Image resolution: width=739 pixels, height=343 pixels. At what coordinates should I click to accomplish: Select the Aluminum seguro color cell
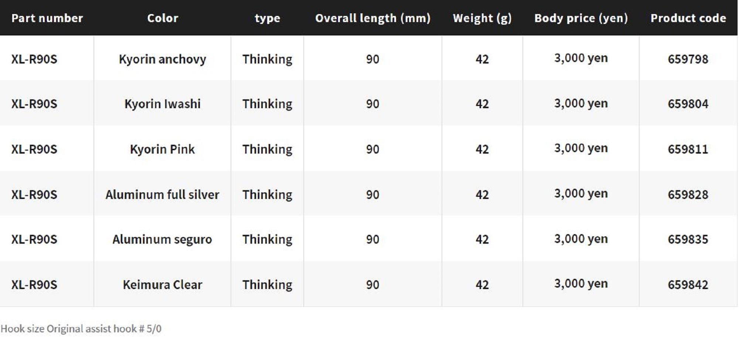tap(162, 239)
